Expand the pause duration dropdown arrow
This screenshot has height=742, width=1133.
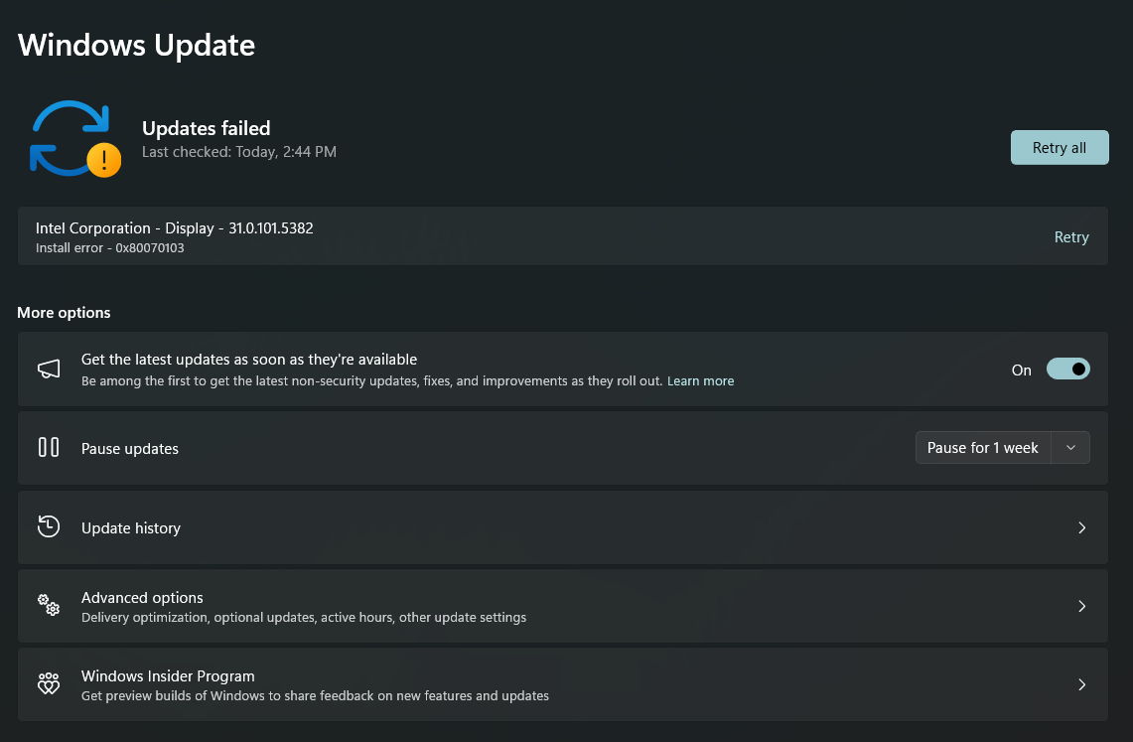click(1070, 448)
